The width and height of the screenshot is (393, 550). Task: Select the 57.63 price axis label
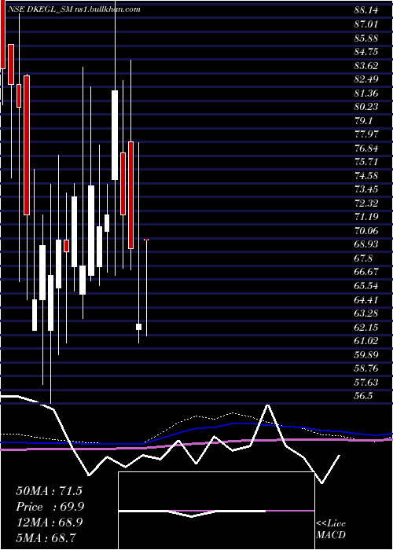[x=366, y=382]
